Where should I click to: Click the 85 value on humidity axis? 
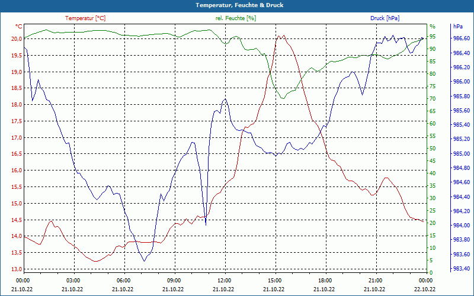point(433,62)
